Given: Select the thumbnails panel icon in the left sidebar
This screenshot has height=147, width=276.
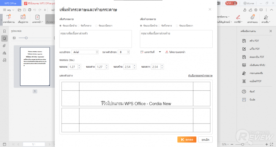Looking at the screenshot, I should click(x=5, y=38).
